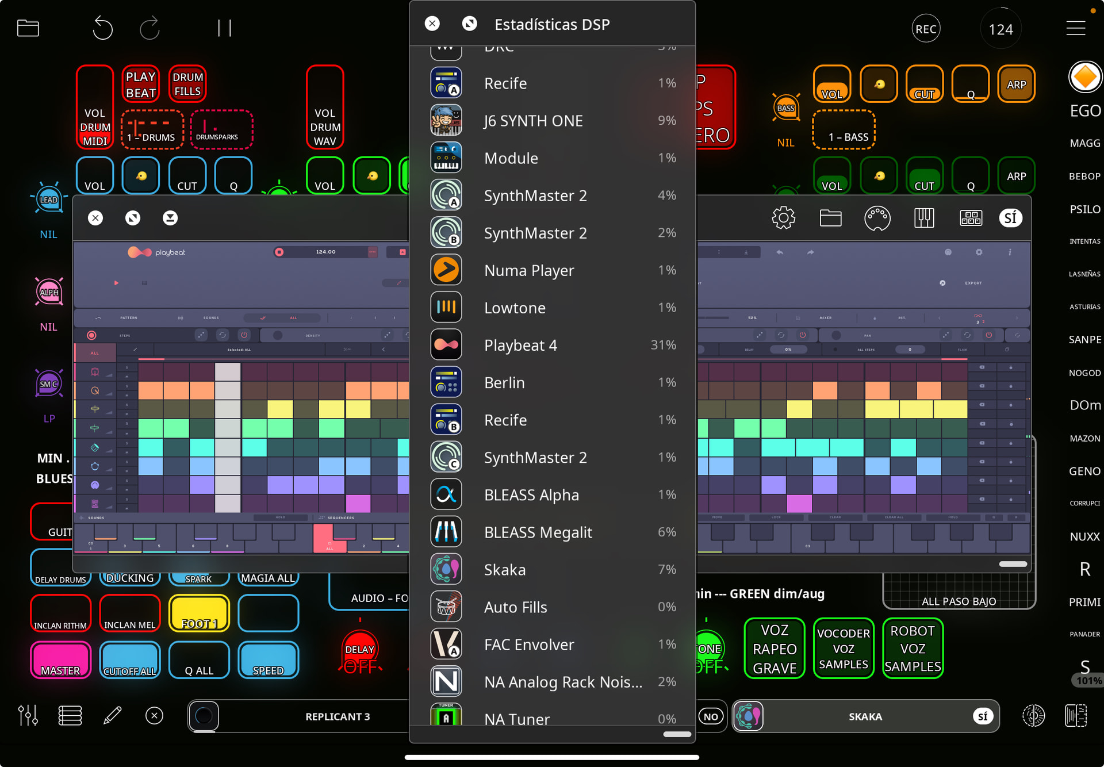Select the Numa Player plugin icon
1104x767 pixels.
(x=446, y=270)
